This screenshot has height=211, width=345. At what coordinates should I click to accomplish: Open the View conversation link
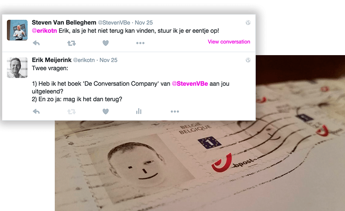[229, 42]
